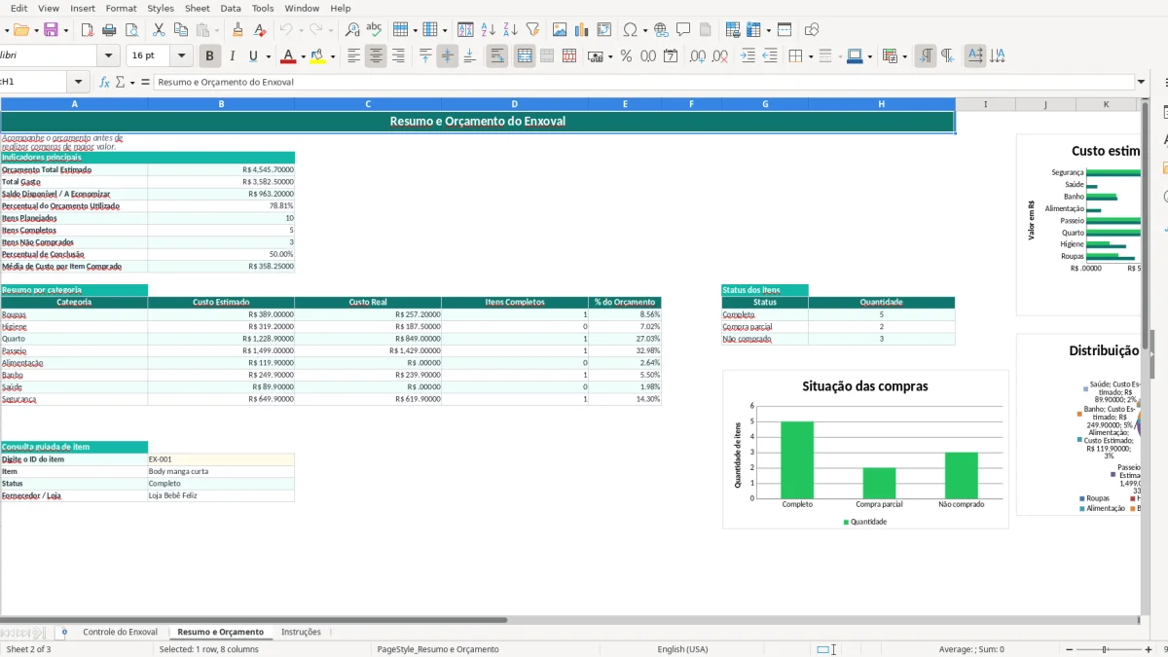Toggle Underline formatting
Image resolution: width=1168 pixels, height=657 pixels.
(x=253, y=56)
